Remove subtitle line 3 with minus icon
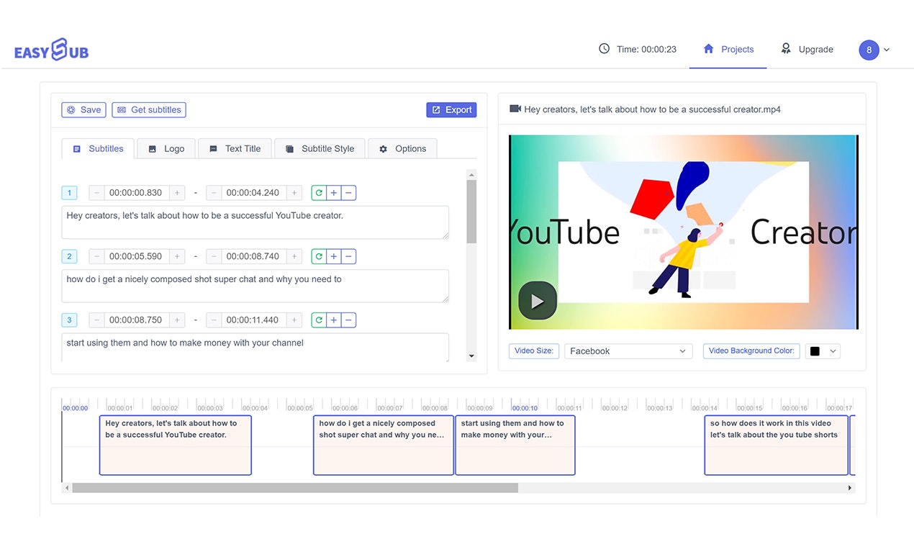Image resolution: width=914 pixels, height=547 pixels. [x=348, y=320]
